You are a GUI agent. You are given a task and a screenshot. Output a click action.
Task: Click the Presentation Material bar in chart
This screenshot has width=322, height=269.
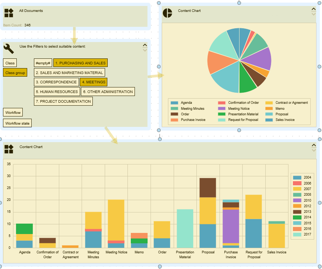[x=185, y=228]
